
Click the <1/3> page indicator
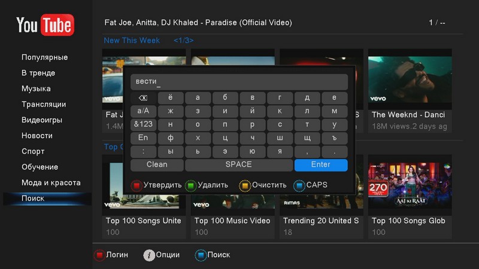pos(184,41)
